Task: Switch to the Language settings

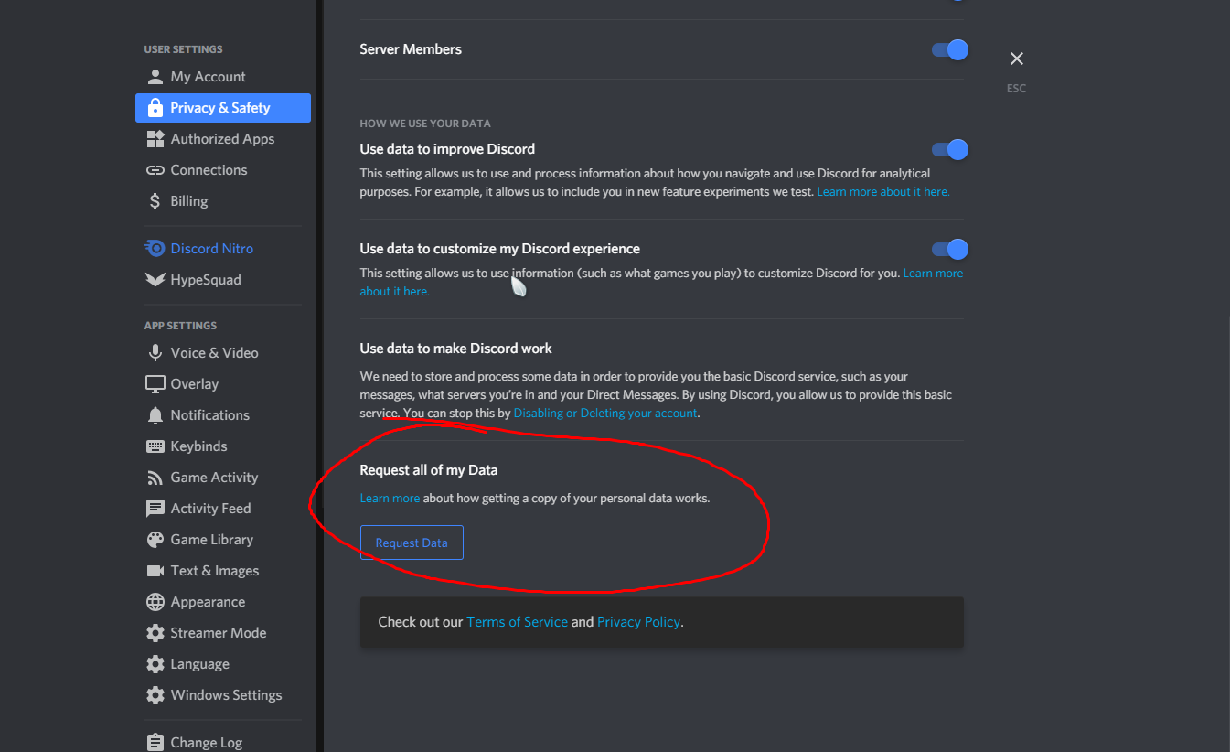Action: point(223,664)
